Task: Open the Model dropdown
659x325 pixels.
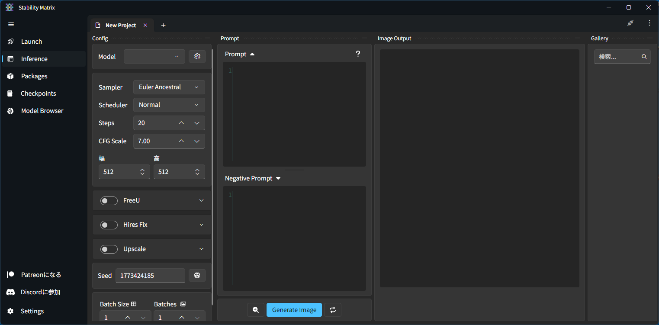Action: click(x=154, y=56)
